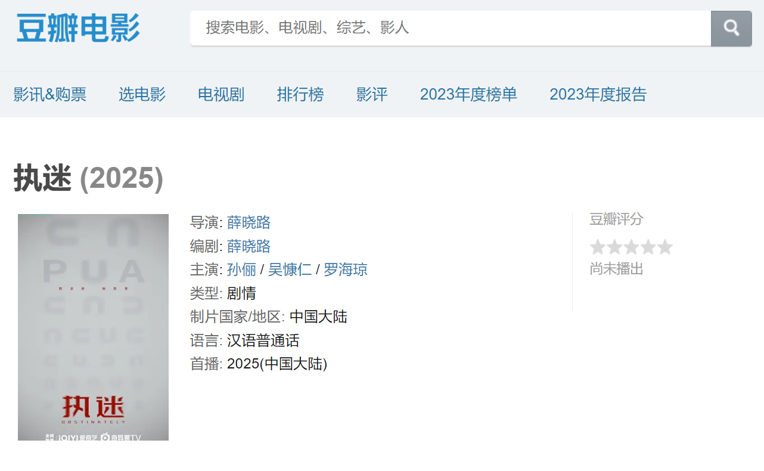This screenshot has height=471, width=764.
Task: View the 2023年度报告 page
Action: coord(598,94)
